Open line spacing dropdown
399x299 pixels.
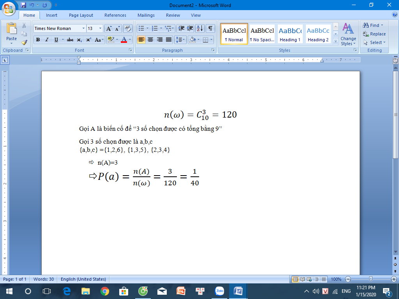[x=180, y=40]
